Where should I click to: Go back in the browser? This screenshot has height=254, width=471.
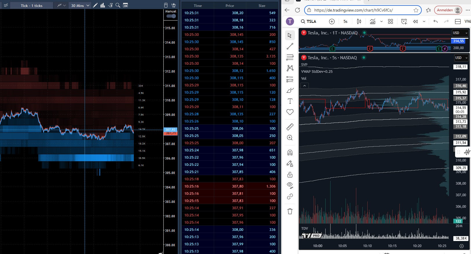287,10
